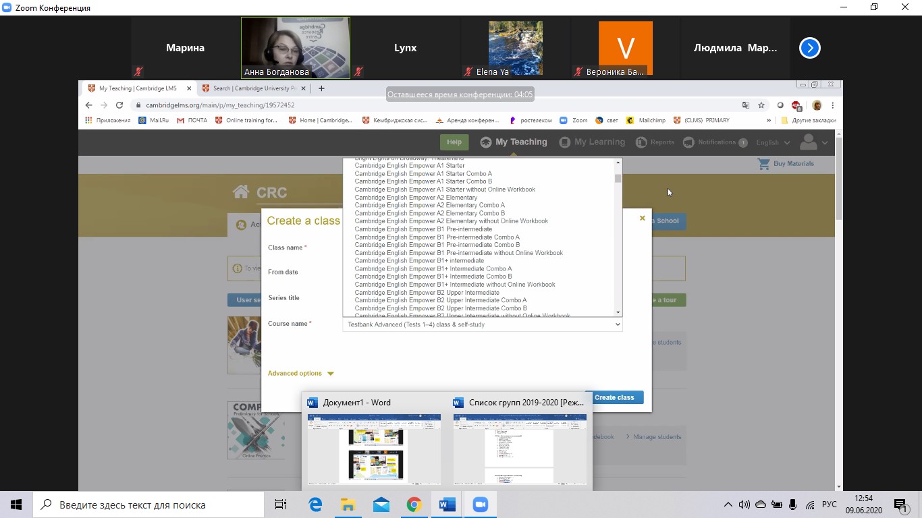Go to CRC home icon
922x518 pixels.
click(x=240, y=192)
